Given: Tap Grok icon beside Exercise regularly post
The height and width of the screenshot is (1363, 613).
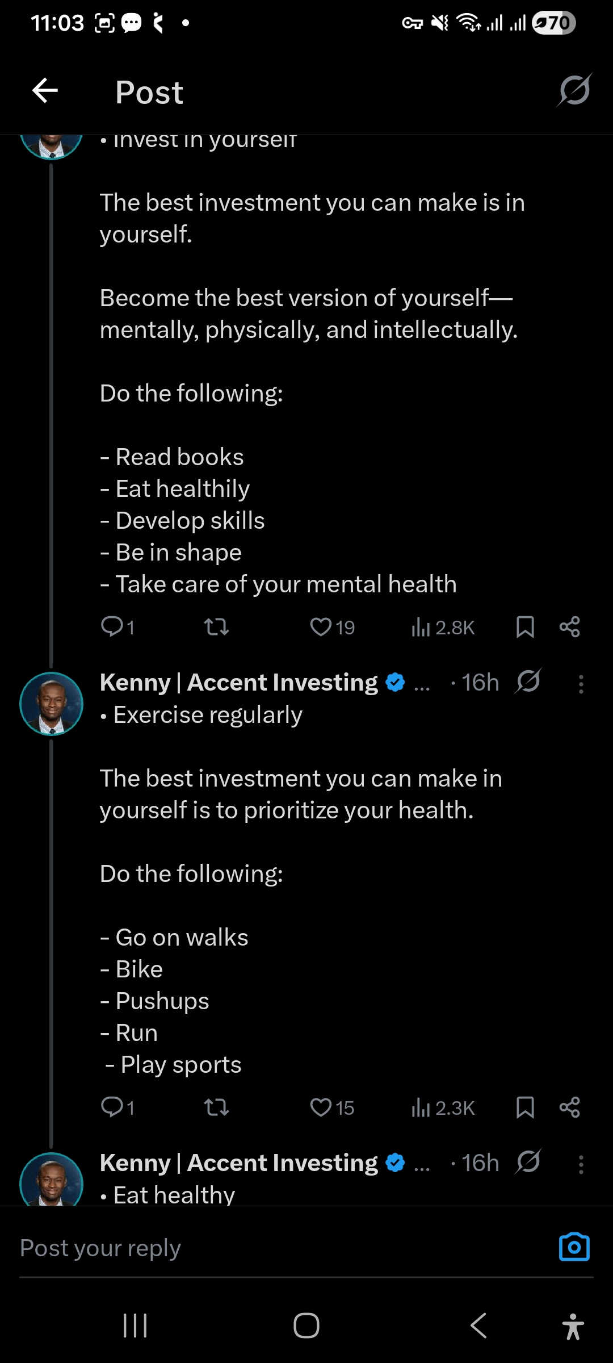Looking at the screenshot, I should 528,681.
